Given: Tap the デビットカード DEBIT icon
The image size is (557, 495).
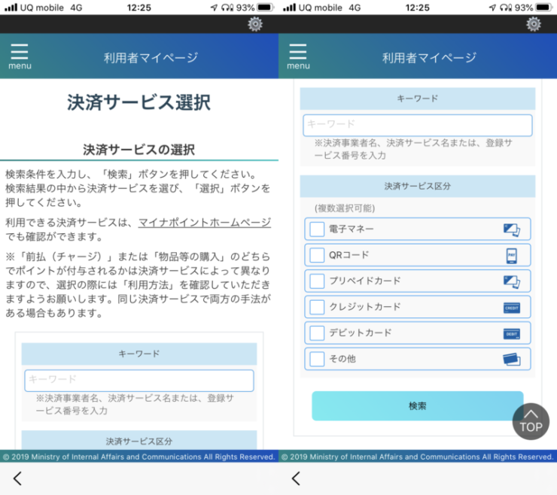Looking at the screenshot, I should (512, 333).
